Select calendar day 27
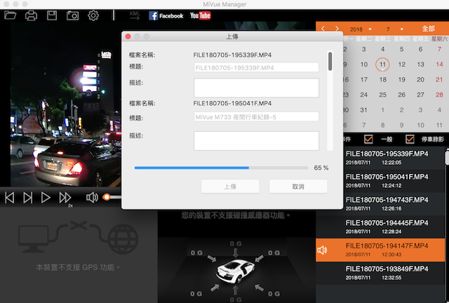449x303 pixels. tap(420, 95)
